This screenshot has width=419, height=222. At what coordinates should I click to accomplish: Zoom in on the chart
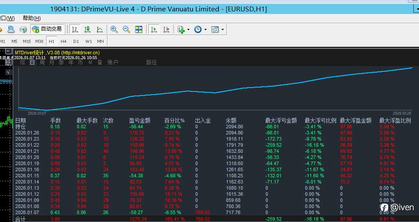tap(114, 29)
